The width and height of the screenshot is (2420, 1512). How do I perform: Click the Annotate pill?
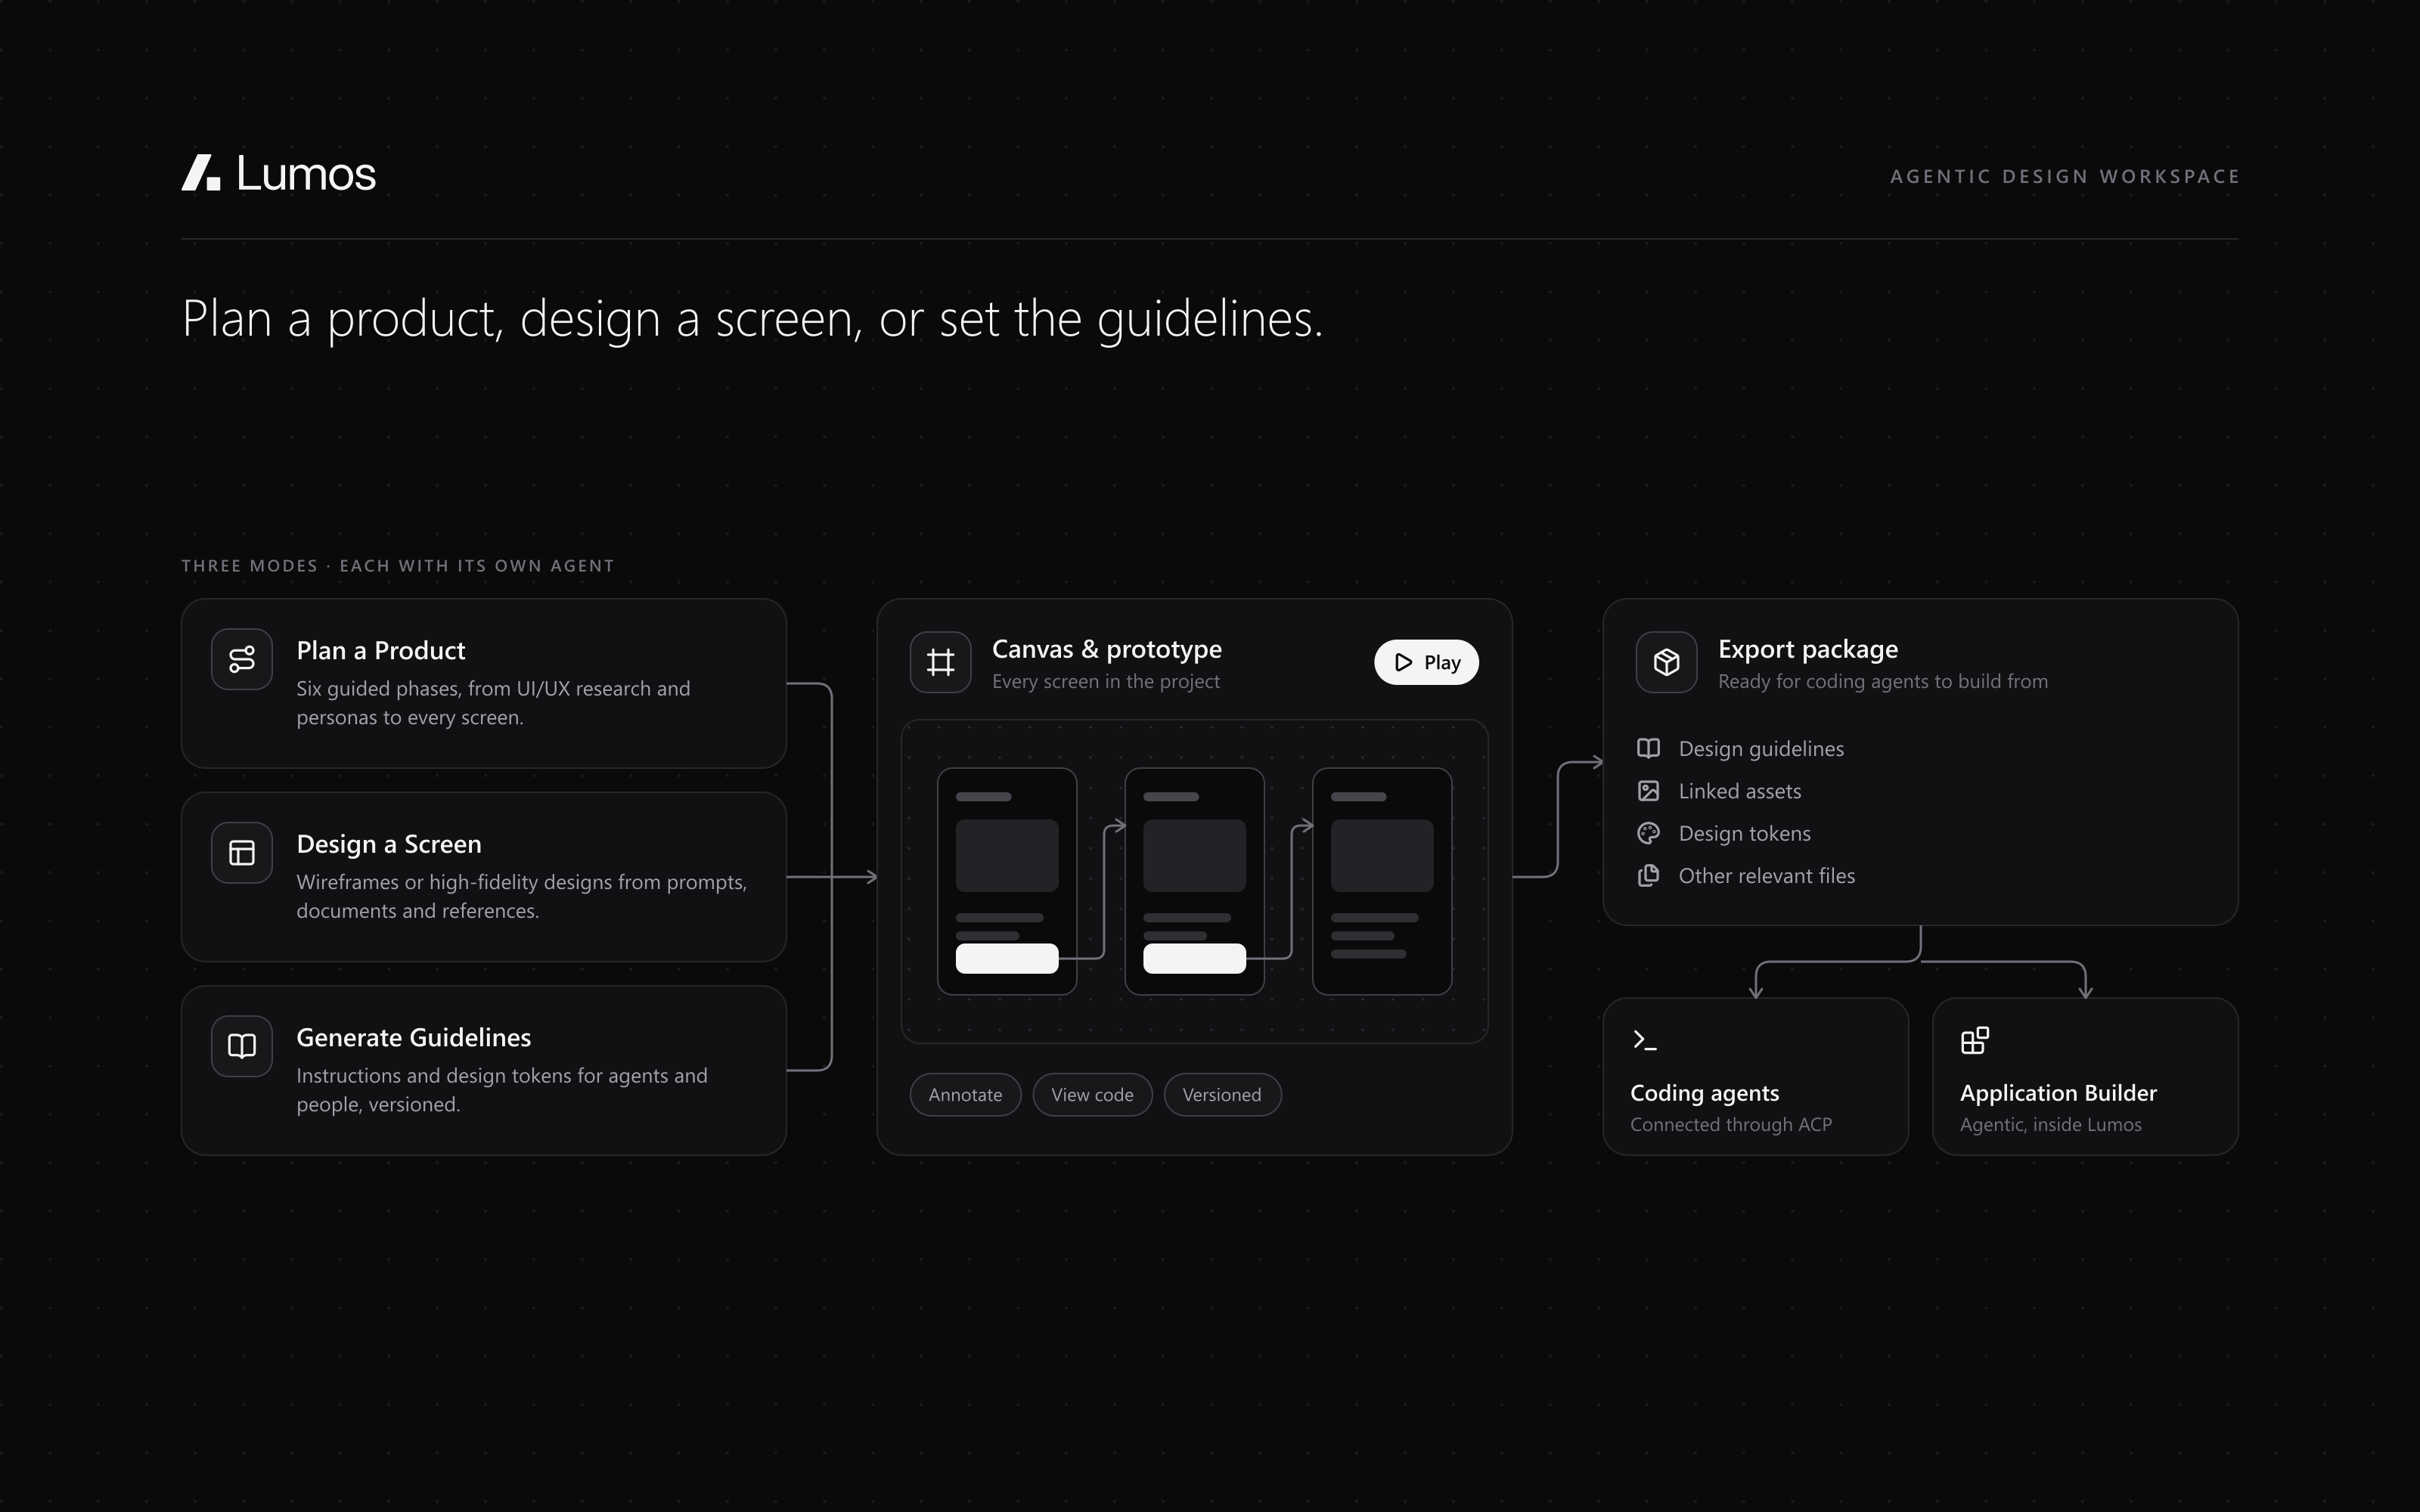coord(965,1095)
